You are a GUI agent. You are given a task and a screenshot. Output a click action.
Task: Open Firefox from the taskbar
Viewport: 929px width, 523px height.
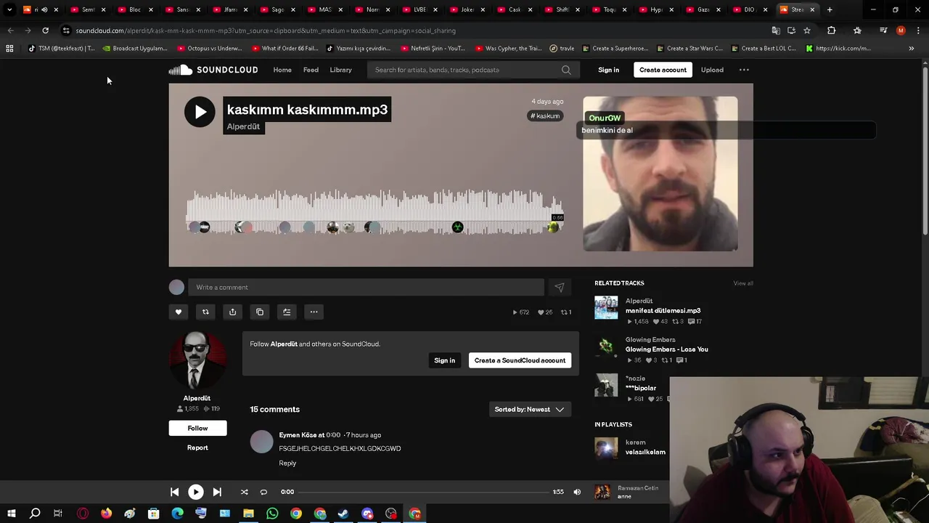coord(106,514)
